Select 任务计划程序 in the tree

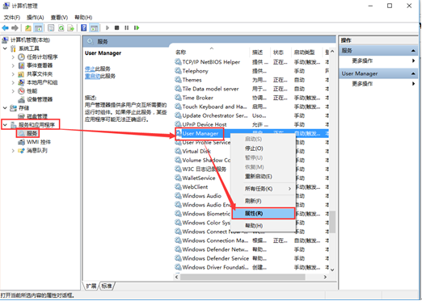[42, 57]
